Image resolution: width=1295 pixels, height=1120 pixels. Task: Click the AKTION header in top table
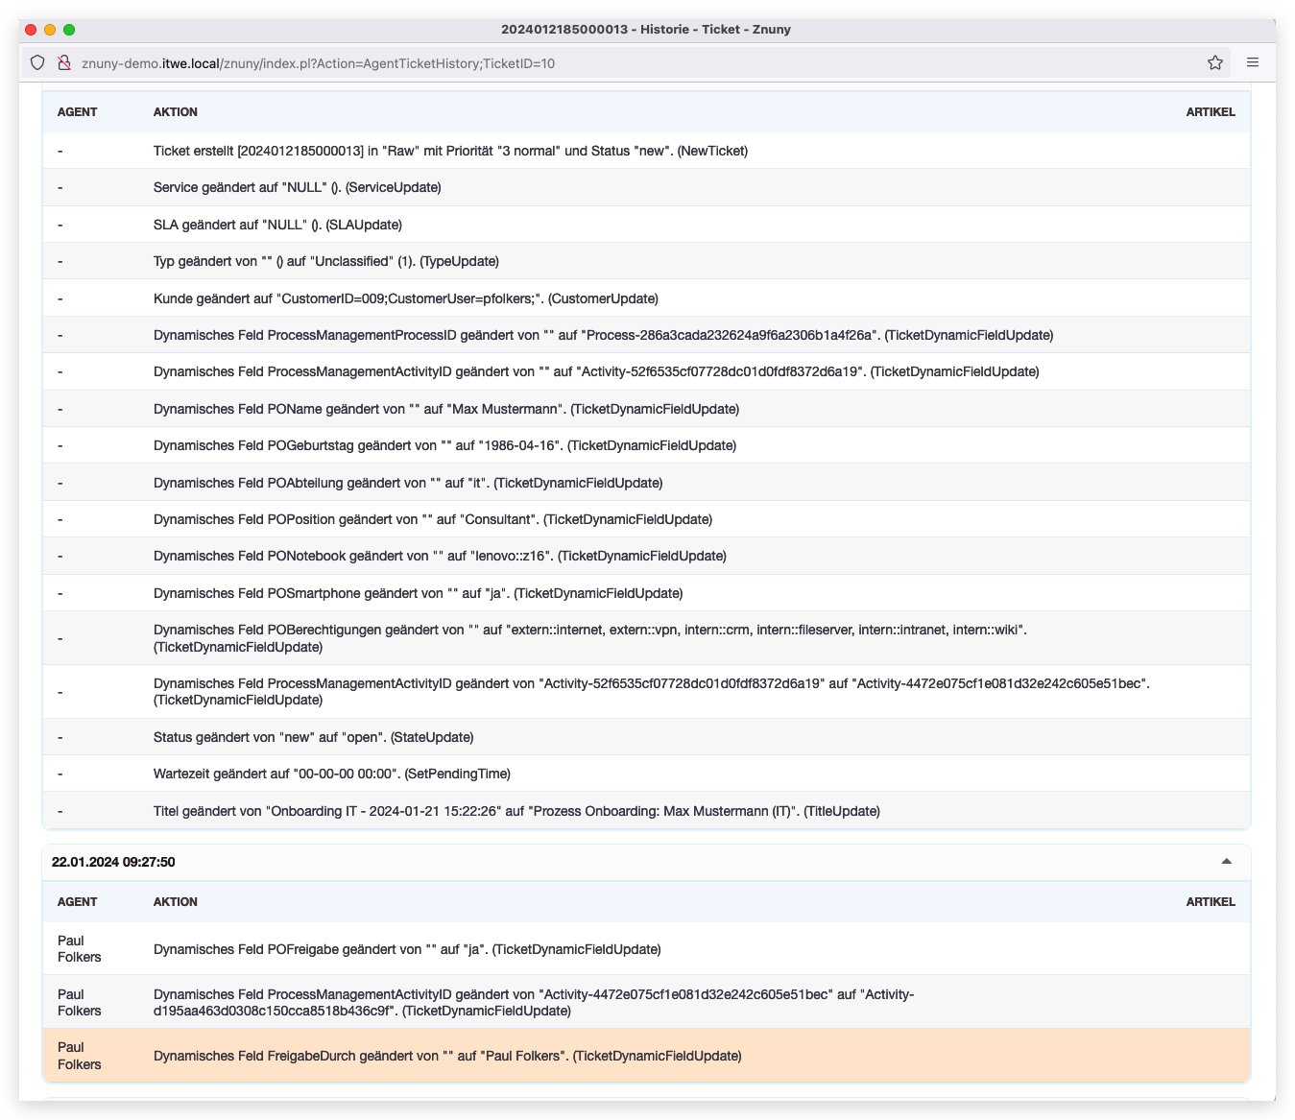176,112
